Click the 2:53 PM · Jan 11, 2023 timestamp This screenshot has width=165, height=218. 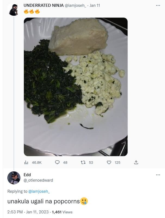pyautogui.click(x=28, y=212)
